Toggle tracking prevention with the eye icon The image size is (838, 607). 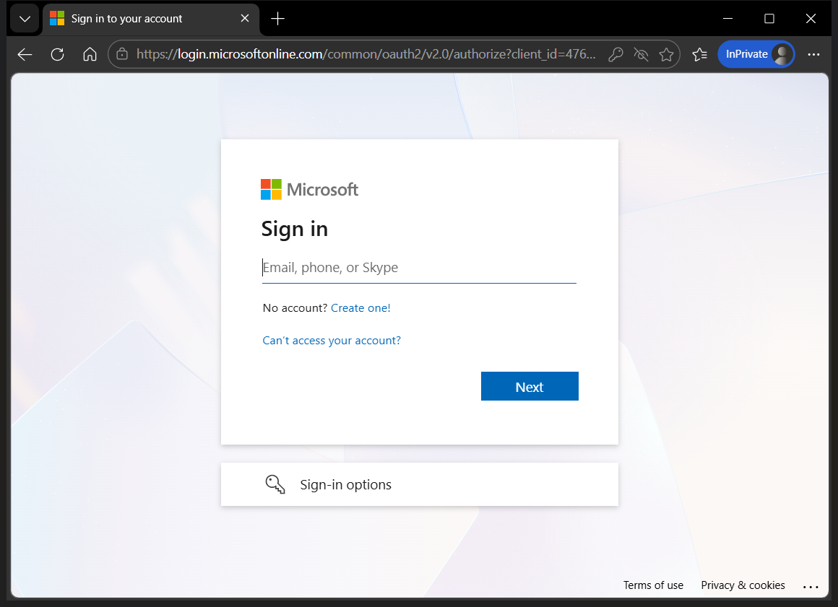point(641,53)
